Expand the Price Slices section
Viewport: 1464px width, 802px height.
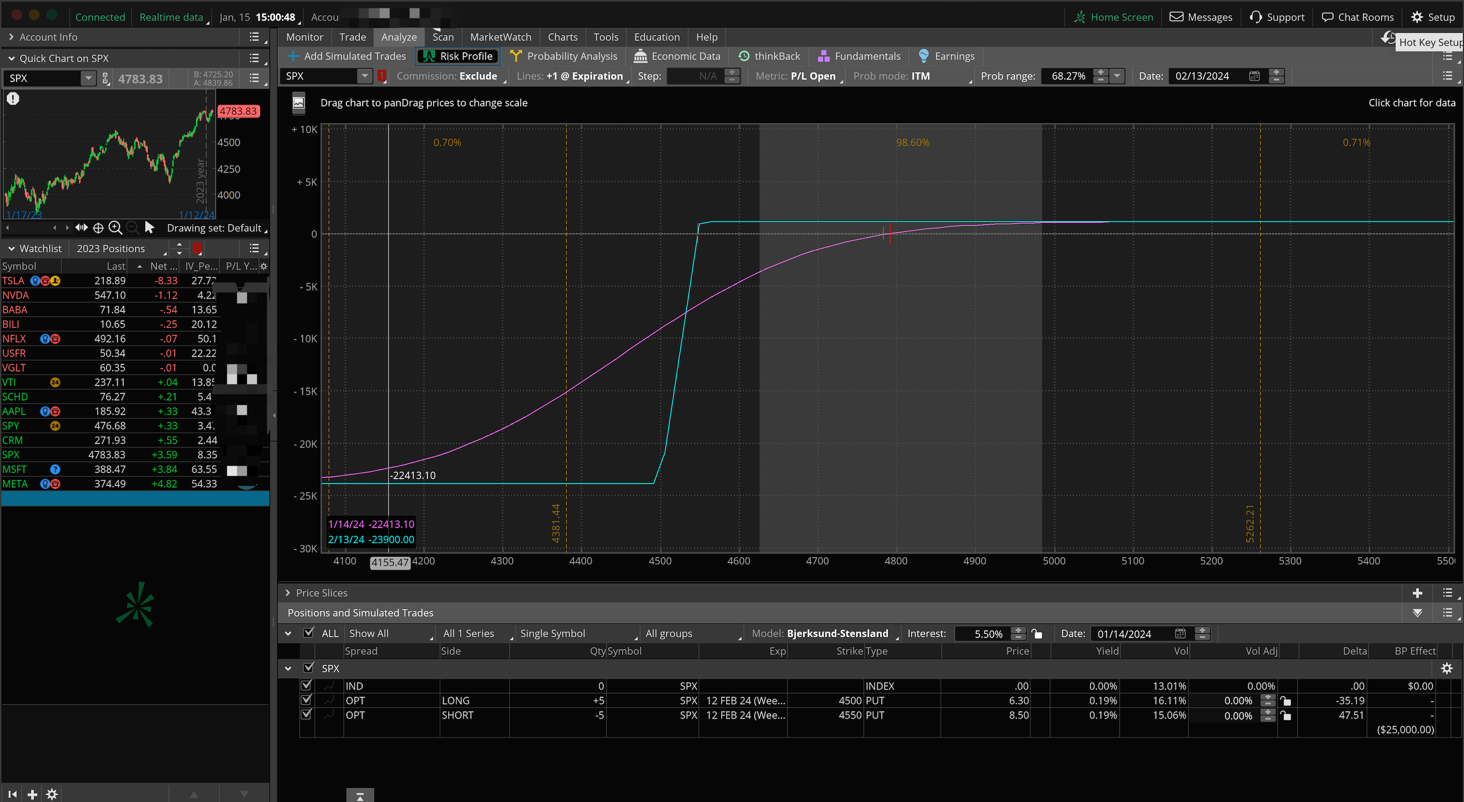pyautogui.click(x=287, y=593)
